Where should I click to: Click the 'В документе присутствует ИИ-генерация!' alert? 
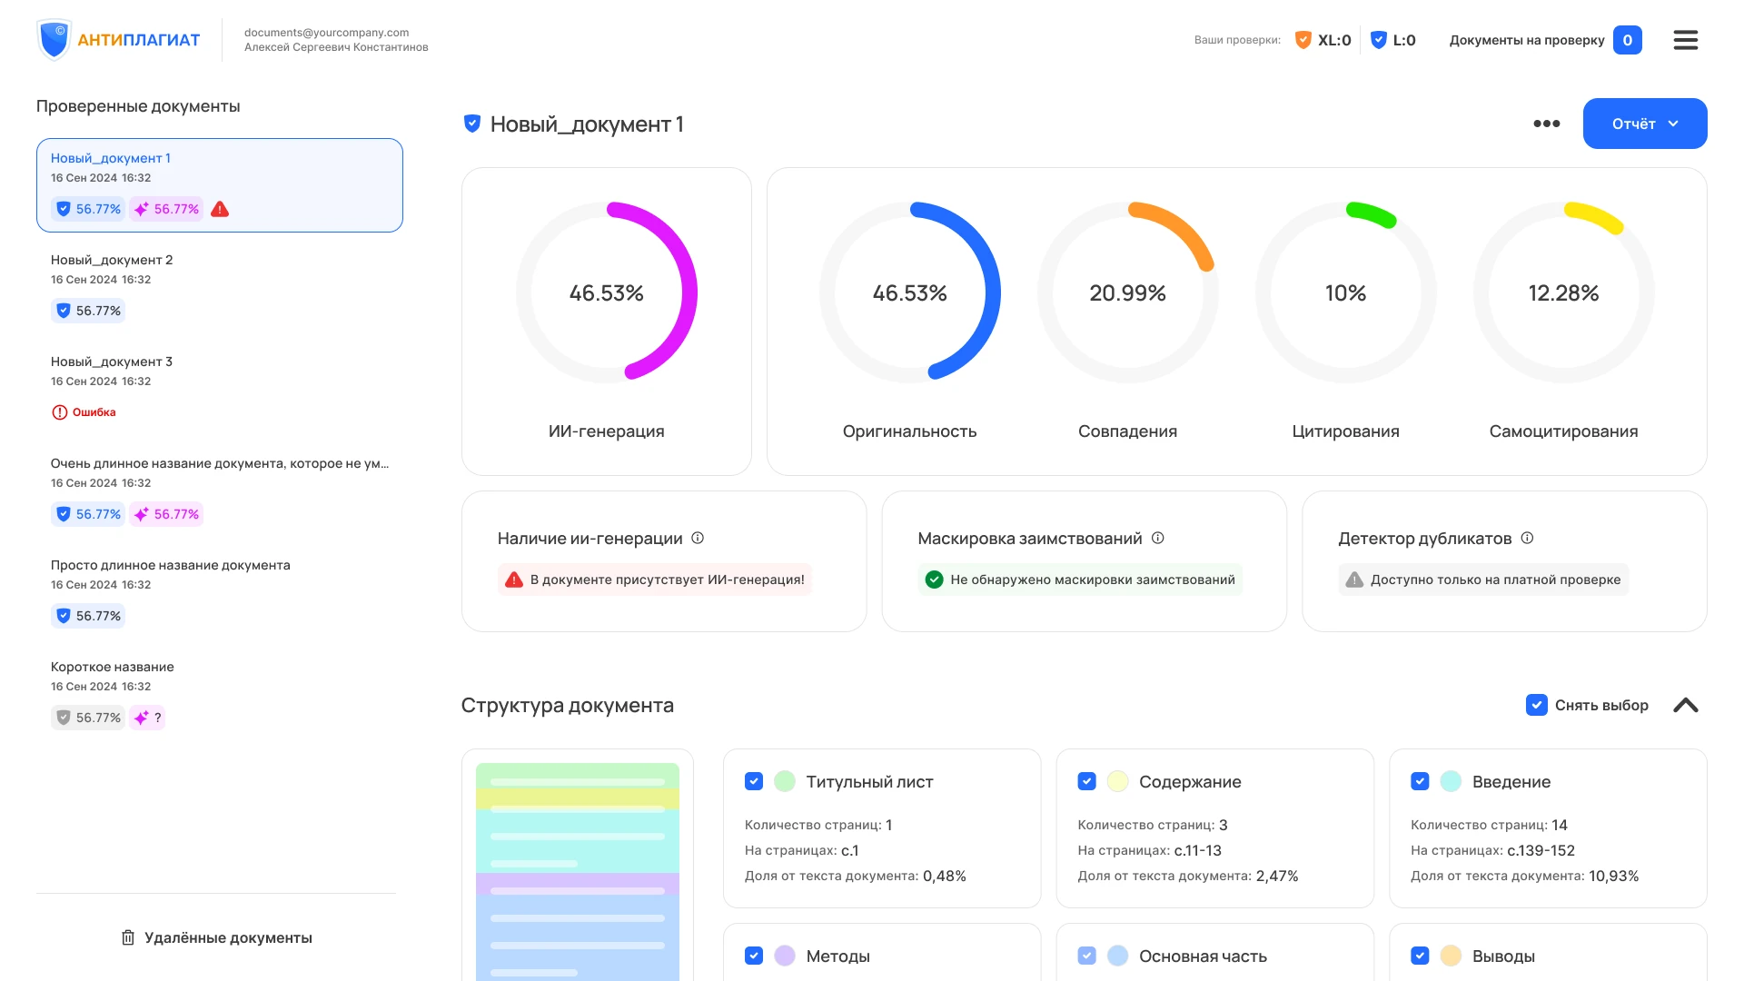pos(655,580)
